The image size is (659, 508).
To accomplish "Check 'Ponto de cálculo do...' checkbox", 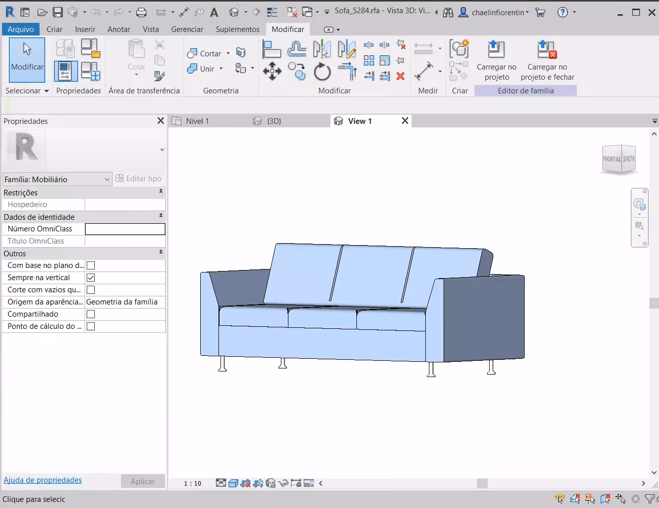I will [91, 326].
